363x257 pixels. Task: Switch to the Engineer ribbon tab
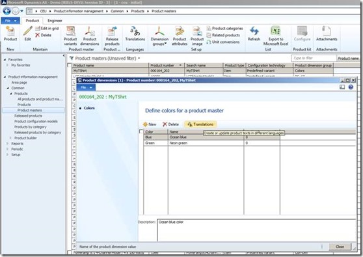point(55,21)
